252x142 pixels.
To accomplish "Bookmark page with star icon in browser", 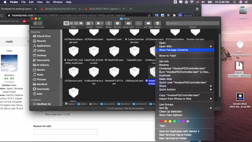I will (x=149, y=15).
